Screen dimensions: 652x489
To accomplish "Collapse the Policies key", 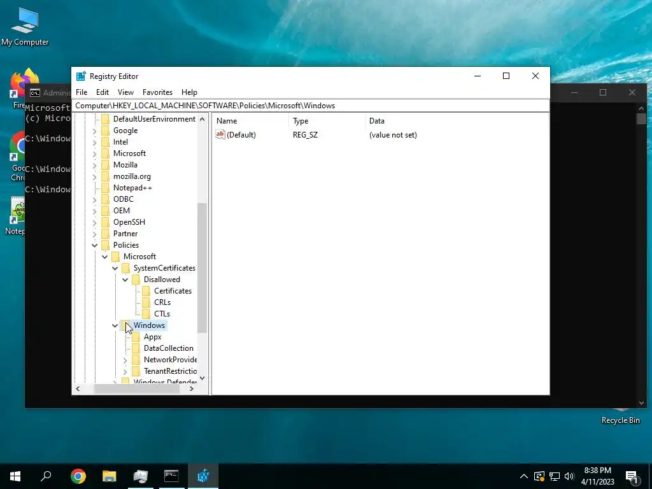I will pos(94,245).
